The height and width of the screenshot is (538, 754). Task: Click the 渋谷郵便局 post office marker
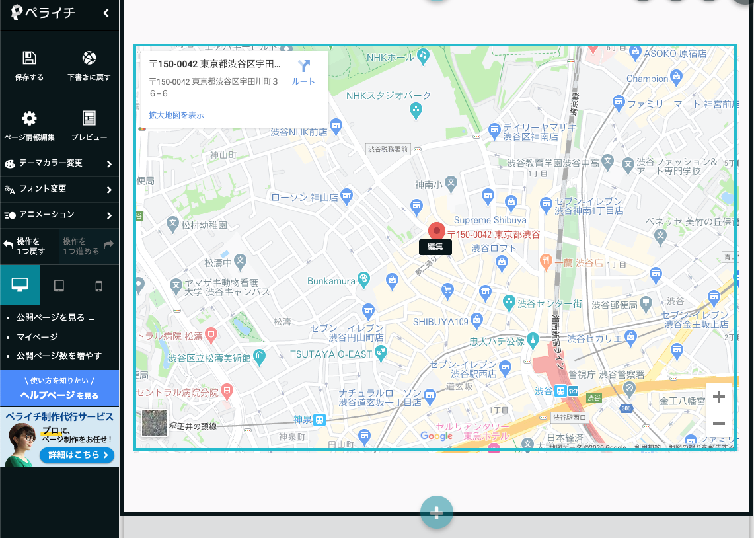coord(646,303)
